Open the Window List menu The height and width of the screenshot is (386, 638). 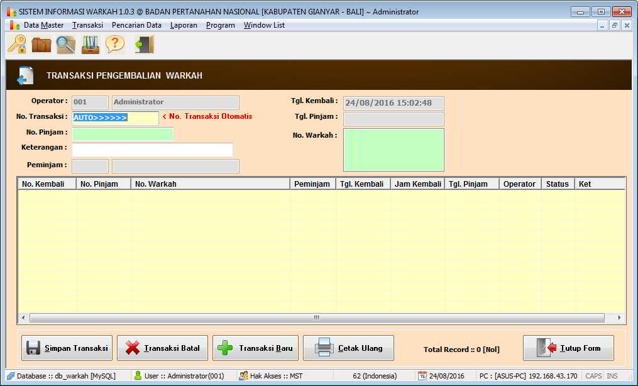point(264,25)
